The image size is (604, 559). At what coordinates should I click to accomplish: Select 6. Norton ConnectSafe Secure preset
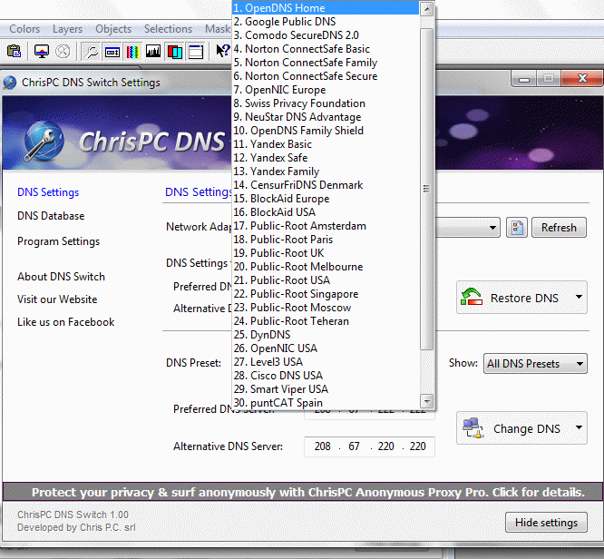326,76
